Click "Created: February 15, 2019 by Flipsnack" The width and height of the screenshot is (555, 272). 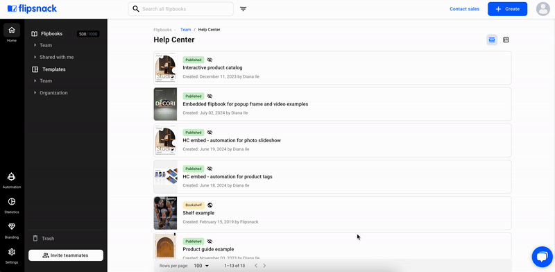tap(221, 222)
